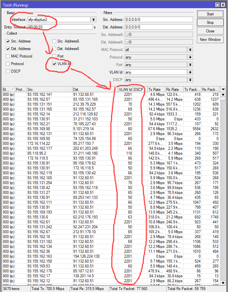Click the Start button
228x292 pixels.
210,14
